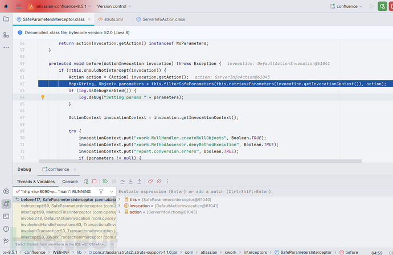The width and height of the screenshot is (393, 255).
Task: Expand the 'invocation' variable node
Action: coord(120,205)
